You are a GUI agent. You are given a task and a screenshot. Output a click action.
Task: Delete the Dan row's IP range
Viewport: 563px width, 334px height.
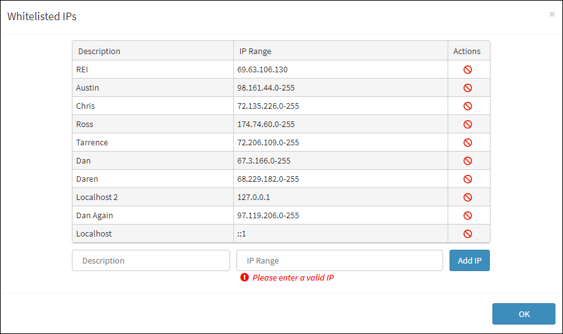468,161
